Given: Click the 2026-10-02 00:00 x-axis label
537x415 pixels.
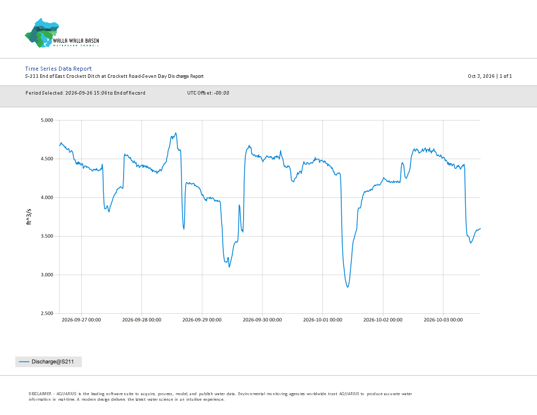Looking at the screenshot, I should (383, 320).
